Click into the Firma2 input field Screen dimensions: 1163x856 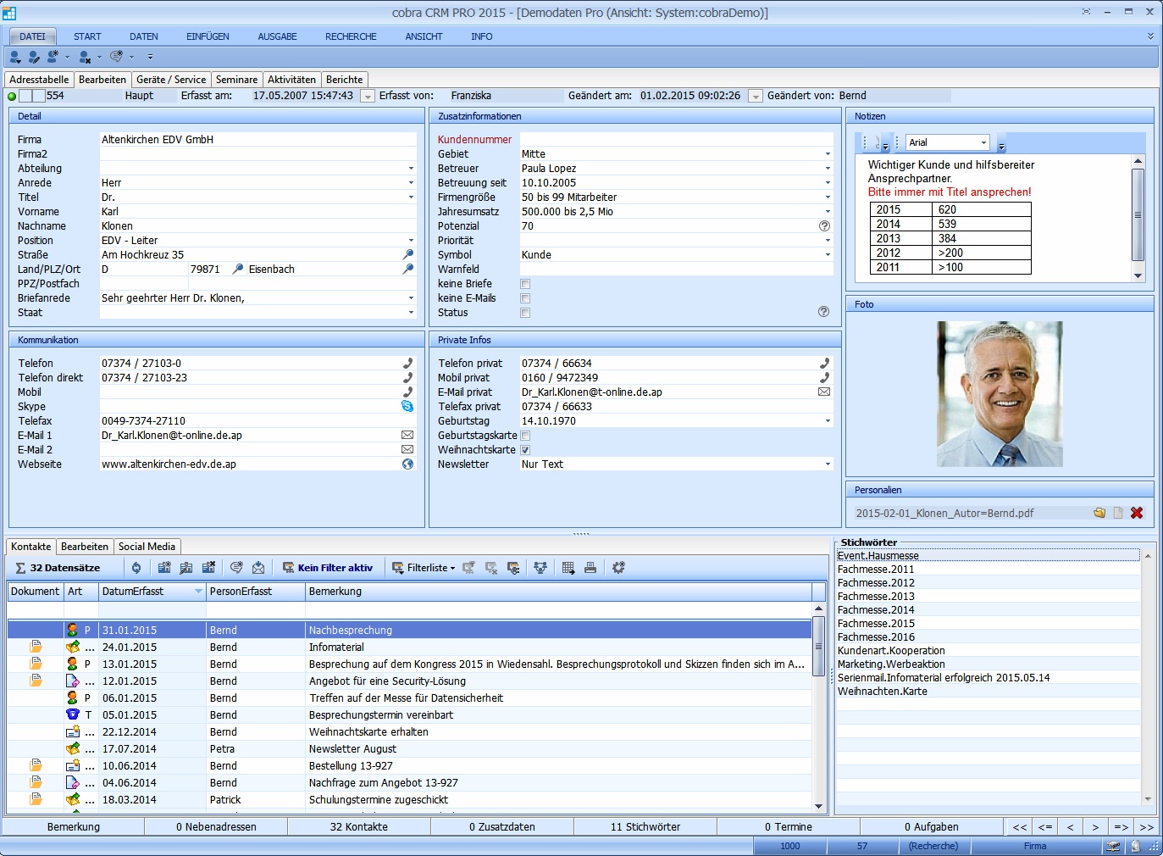[258, 154]
